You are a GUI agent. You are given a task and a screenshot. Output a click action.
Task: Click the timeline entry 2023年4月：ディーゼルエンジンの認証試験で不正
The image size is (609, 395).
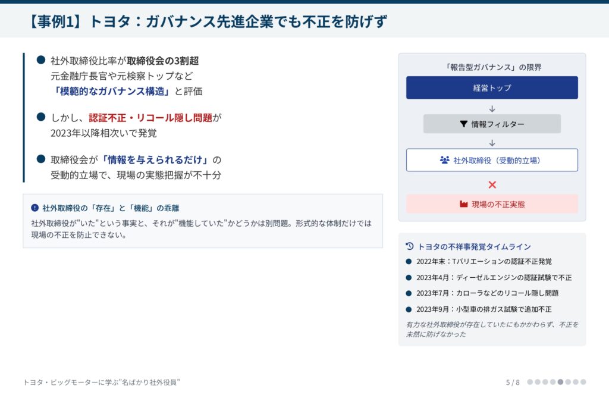point(494,278)
